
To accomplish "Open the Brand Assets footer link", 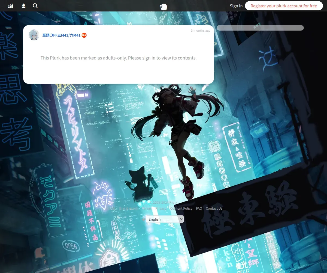I will tap(129, 208).
